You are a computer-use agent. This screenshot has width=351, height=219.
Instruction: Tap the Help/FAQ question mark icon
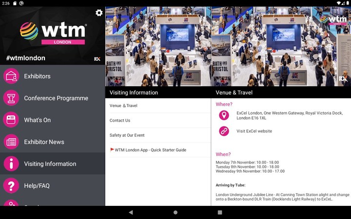click(x=11, y=185)
